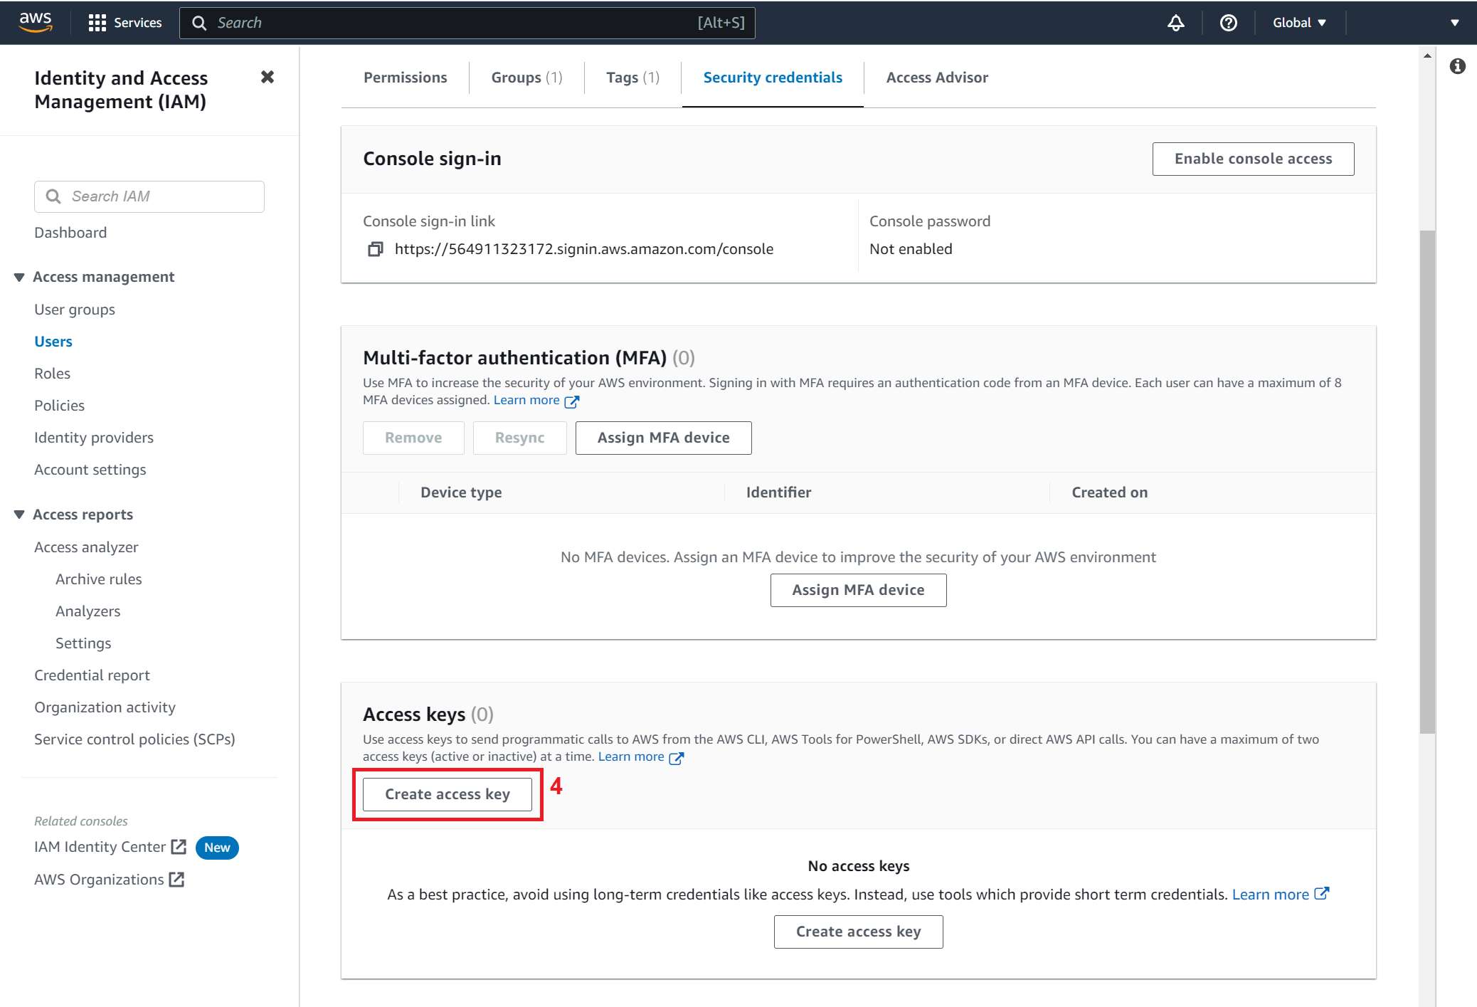Open Identity providers page
The image size is (1477, 1007).
(94, 438)
